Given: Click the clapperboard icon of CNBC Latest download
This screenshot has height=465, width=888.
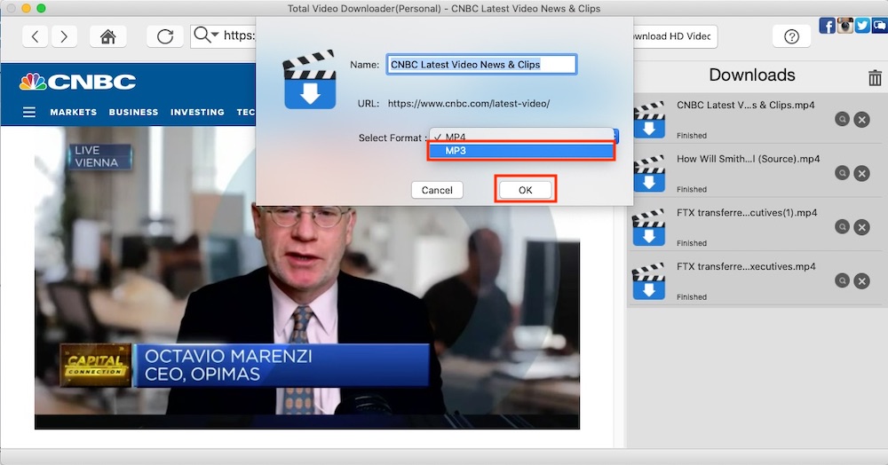Looking at the screenshot, I should point(648,120).
